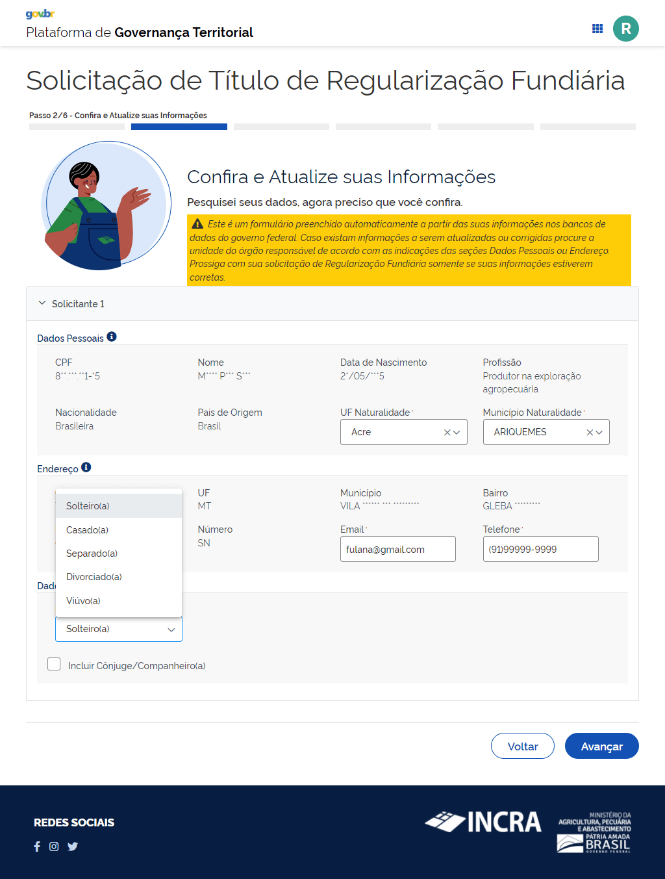The image size is (665, 879).
Task: Click the Email input field
Action: point(397,550)
